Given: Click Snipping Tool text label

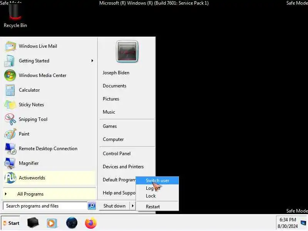Looking at the screenshot, I should point(33,119).
